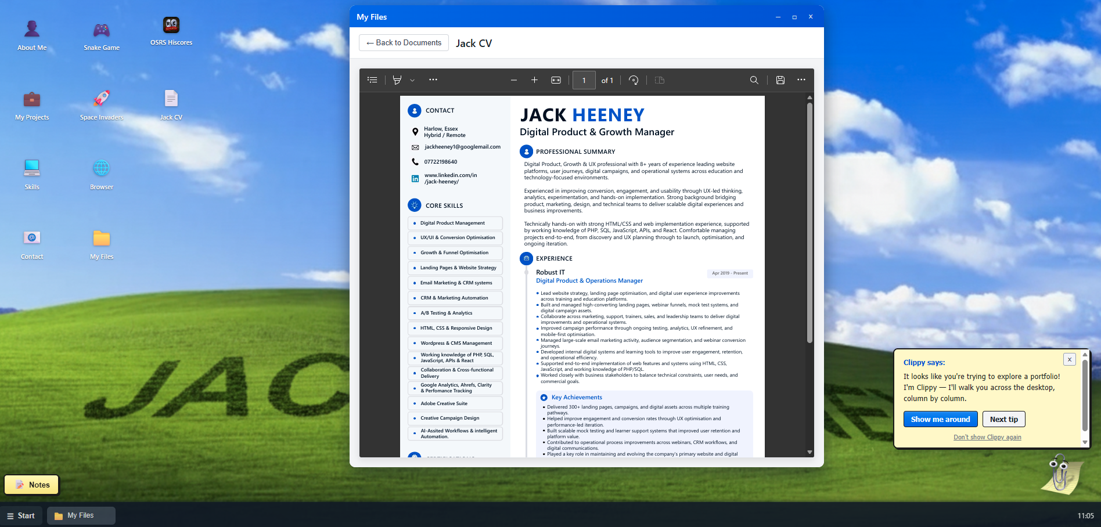Open OSRS Hiscores desktop icon
1101x527 pixels.
[x=171, y=31]
